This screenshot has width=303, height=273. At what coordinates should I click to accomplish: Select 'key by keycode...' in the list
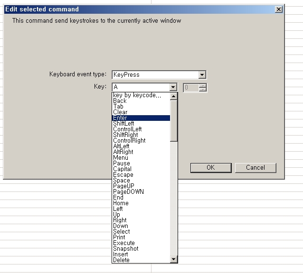141,95
